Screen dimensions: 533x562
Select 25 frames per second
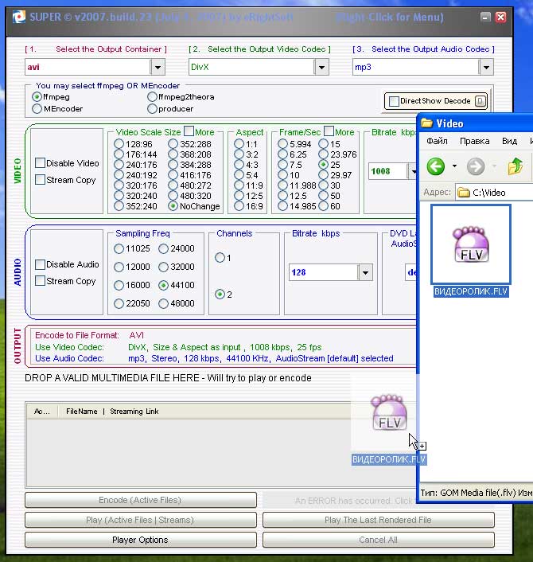[324, 165]
